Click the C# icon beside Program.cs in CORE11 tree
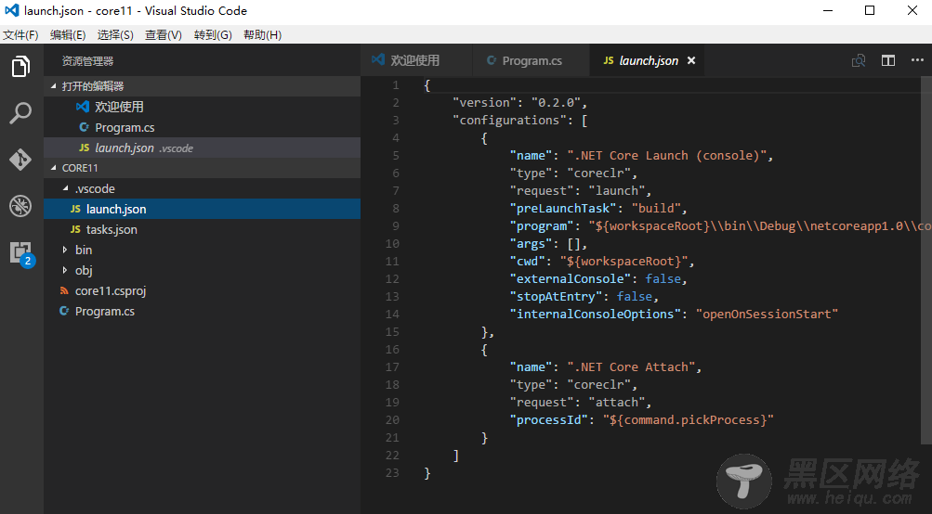Viewport: 932px width, 514px height. (64, 311)
